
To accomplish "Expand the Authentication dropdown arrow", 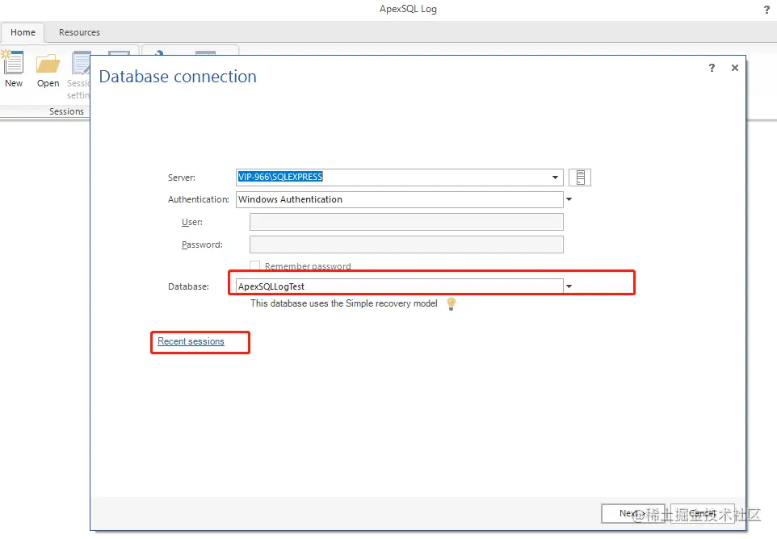I will pyautogui.click(x=569, y=199).
